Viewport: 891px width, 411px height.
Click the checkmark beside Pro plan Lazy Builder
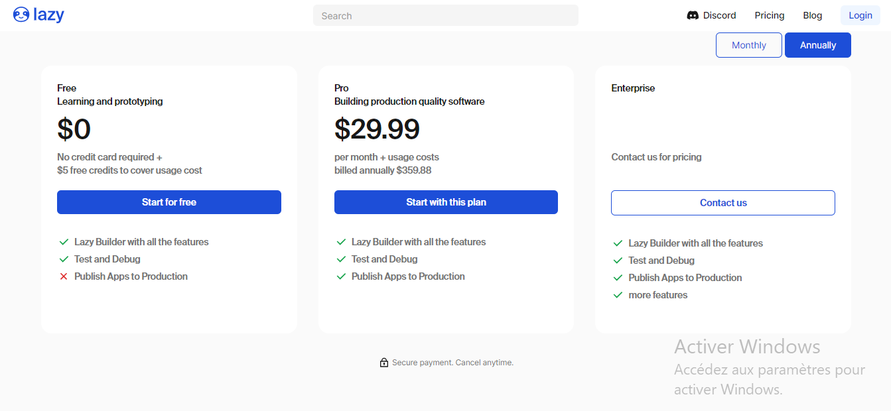click(x=341, y=242)
